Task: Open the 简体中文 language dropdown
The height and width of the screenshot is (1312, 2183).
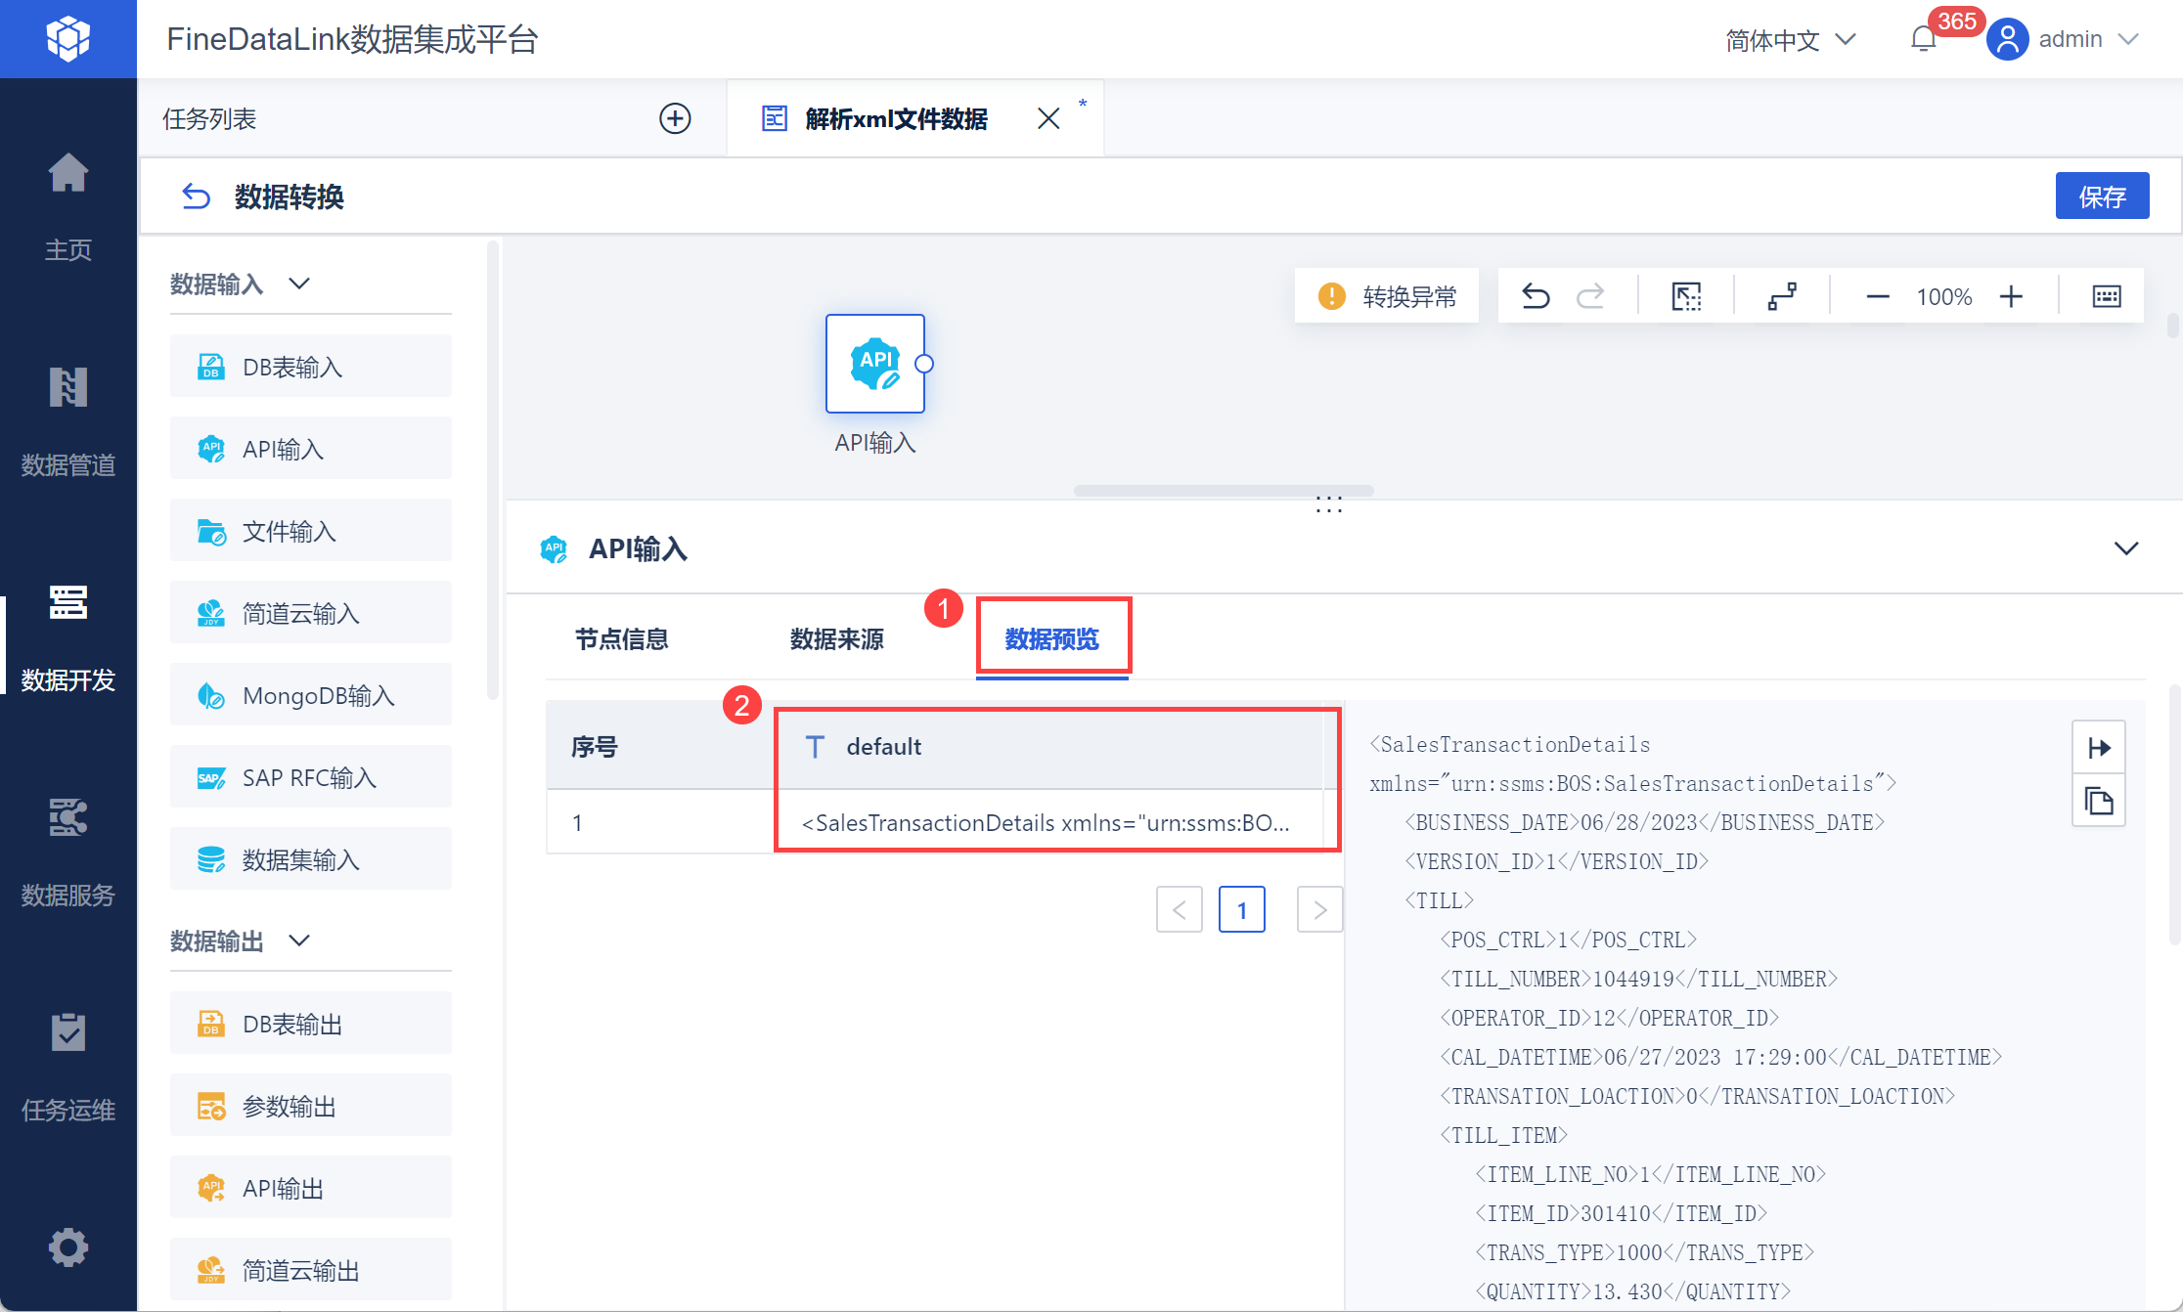Action: [1790, 39]
